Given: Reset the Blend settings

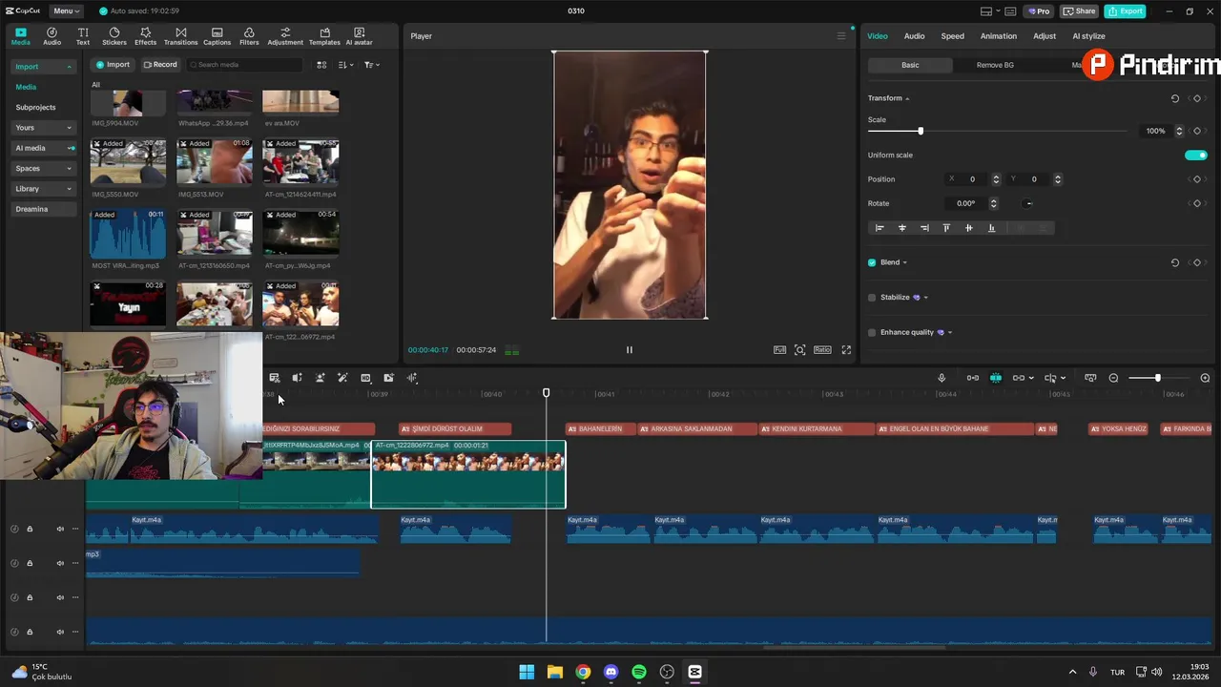Looking at the screenshot, I should click(x=1174, y=262).
